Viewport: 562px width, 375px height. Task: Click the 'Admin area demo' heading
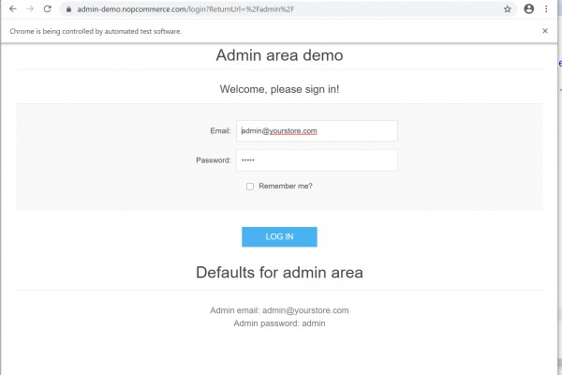[279, 55]
